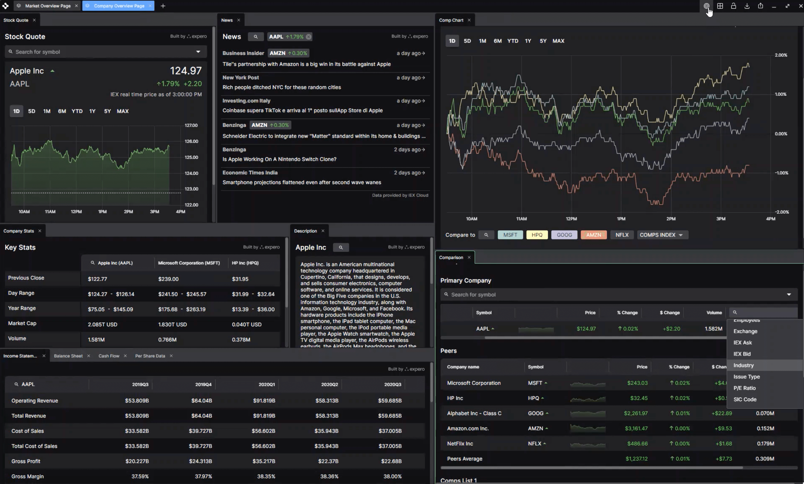This screenshot has width=804, height=484.
Task: Expand the HPQ symbol arrow in Peers
Action: pyautogui.click(x=542, y=398)
